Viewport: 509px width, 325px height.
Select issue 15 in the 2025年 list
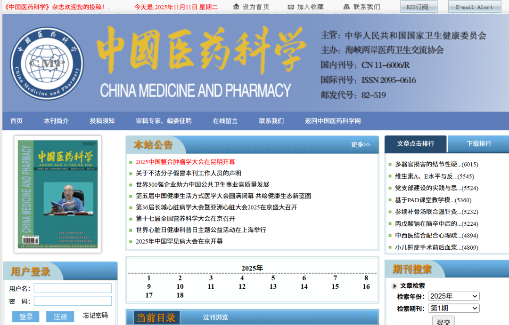click(335, 286)
